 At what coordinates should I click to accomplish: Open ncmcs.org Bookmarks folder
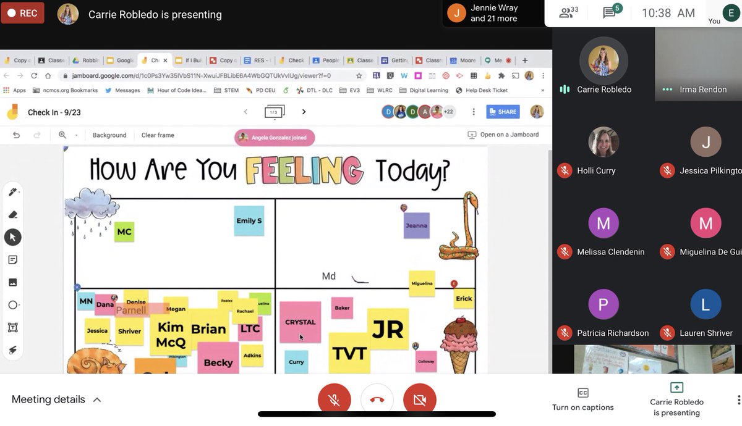pos(66,90)
